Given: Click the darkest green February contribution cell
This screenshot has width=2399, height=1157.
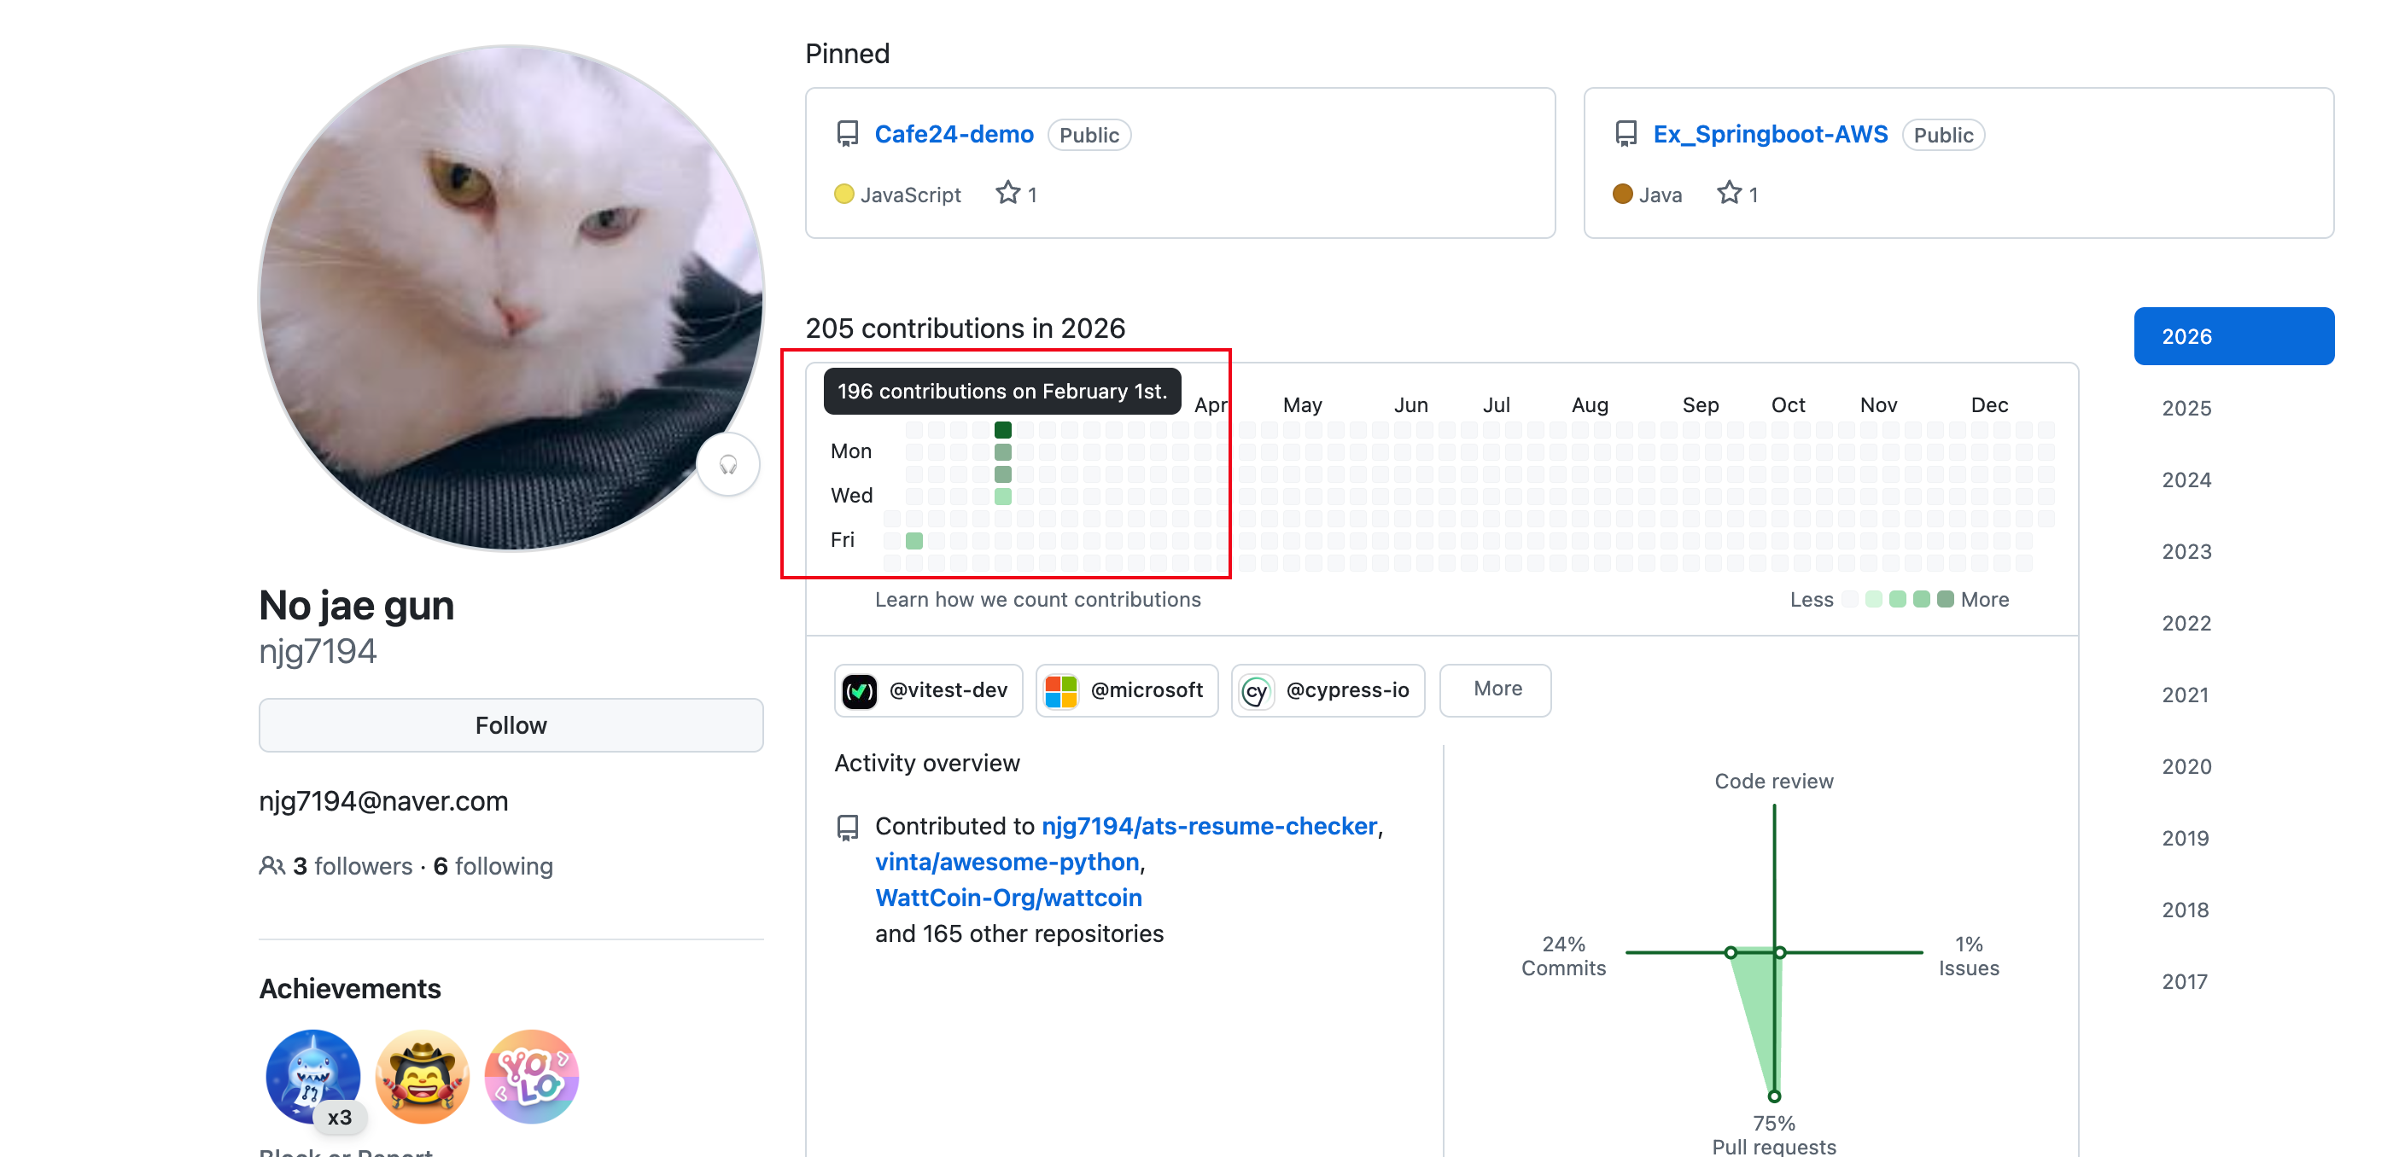Looking at the screenshot, I should click(x=1002, y=430).
